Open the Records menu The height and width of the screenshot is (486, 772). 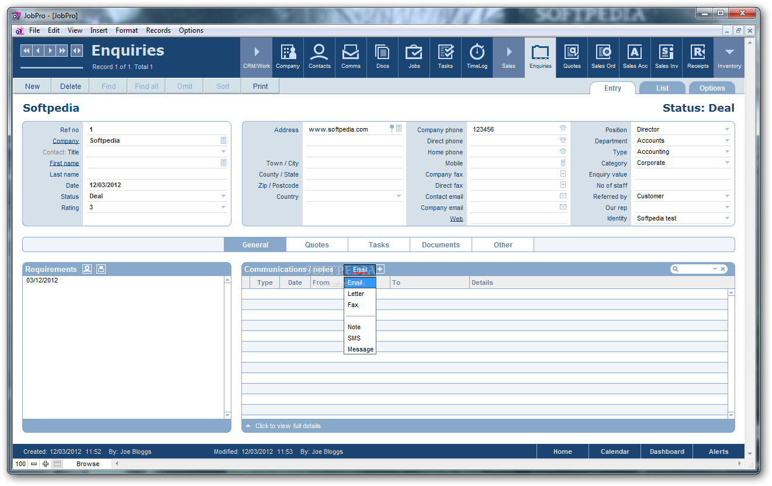(158, 30)
